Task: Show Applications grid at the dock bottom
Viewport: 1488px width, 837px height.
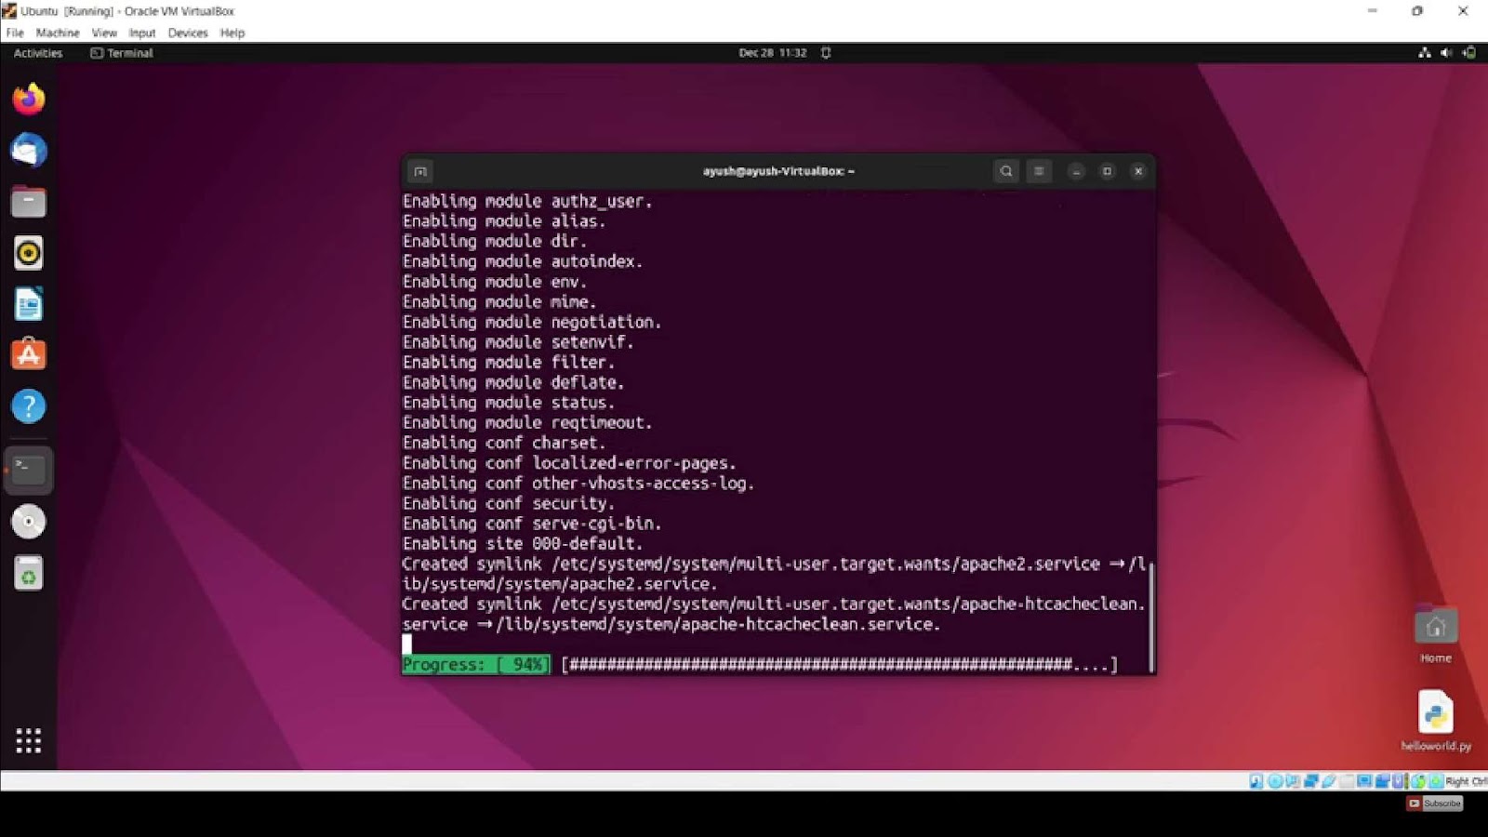Action: coord(29,740)
